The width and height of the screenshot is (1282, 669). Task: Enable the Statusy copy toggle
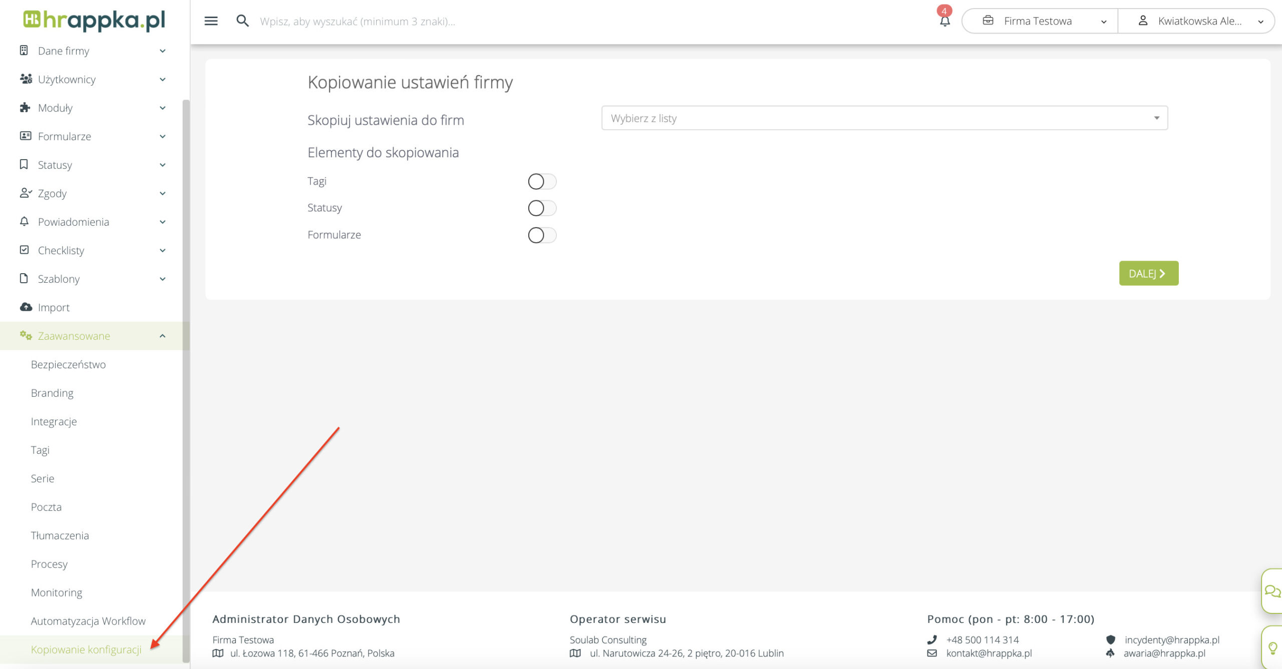(542, 208)
